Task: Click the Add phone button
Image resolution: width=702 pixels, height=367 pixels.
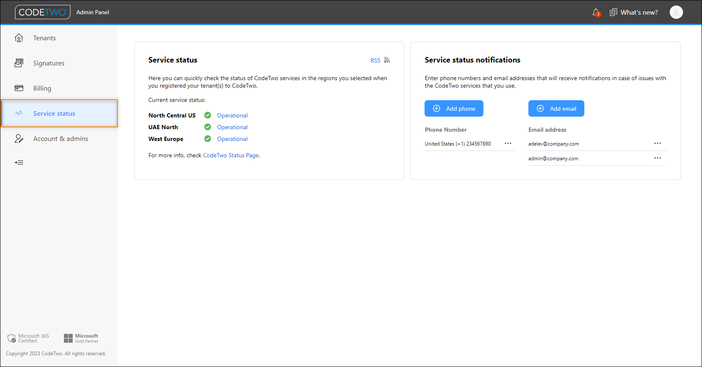Action: (454, 109)
